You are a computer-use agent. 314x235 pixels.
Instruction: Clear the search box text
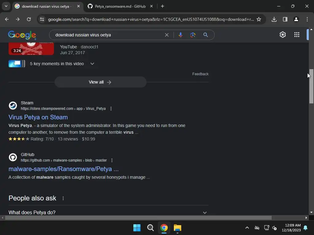(167, 35)
